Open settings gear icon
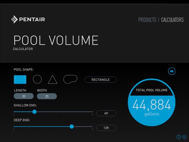The width and height of the screenshot is (189, 142). pyautogui.click(x=184, y=137)
